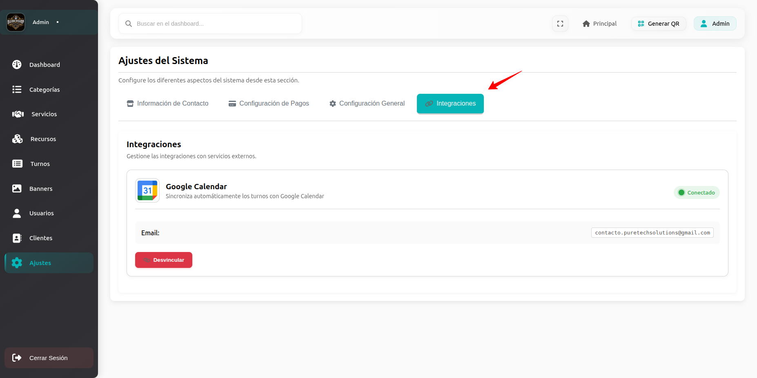Select the Categorías sidebar icon
This screenshot has height=378, width=757.
17,89
